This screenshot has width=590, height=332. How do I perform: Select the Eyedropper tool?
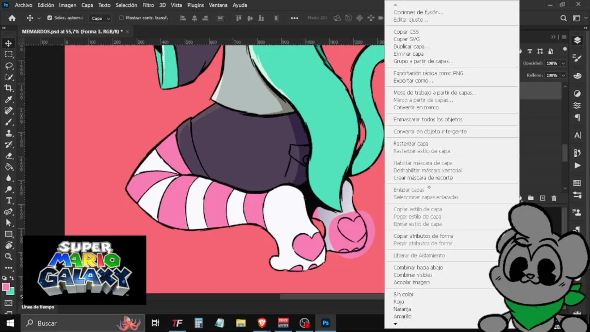click(8, 100)
